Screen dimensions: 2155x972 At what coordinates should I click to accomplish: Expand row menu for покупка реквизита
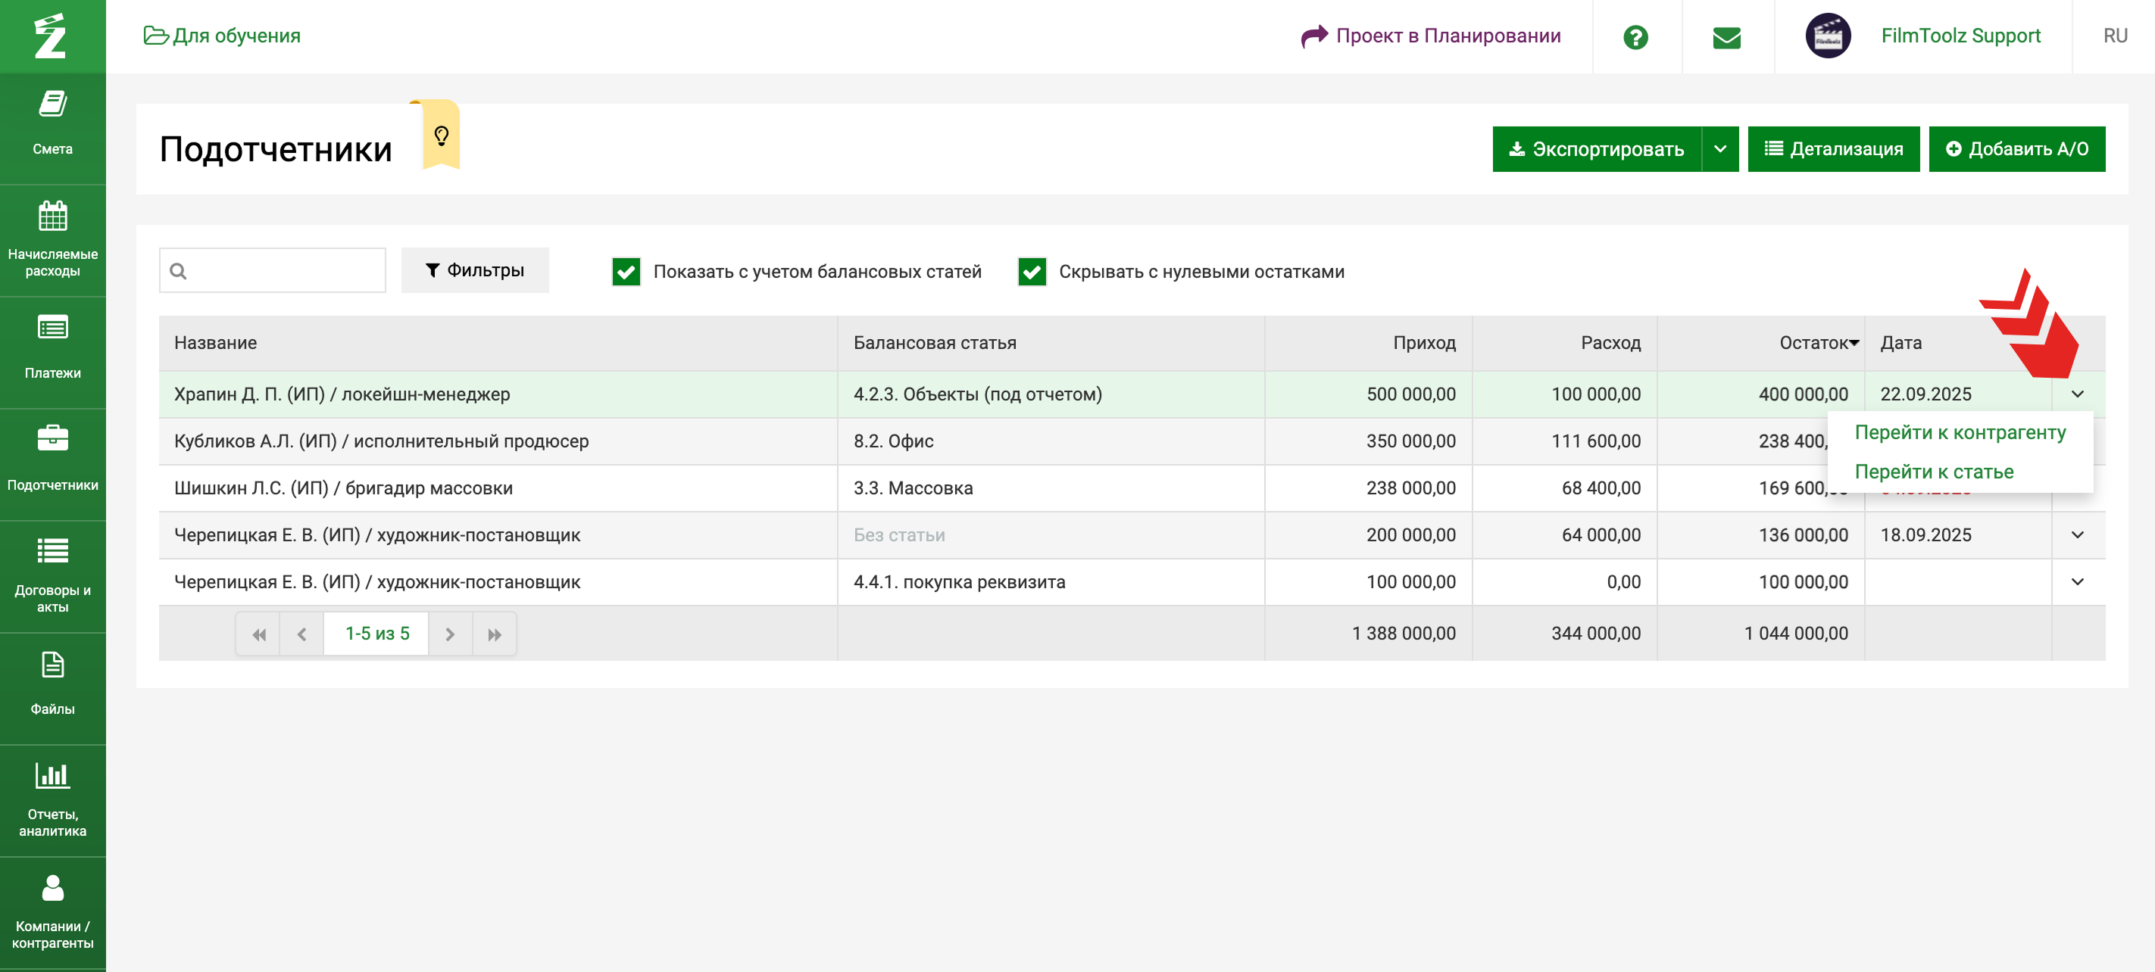(2076, 581)
